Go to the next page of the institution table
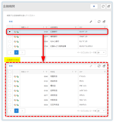The image size is (114, 122). pos(22,52)
